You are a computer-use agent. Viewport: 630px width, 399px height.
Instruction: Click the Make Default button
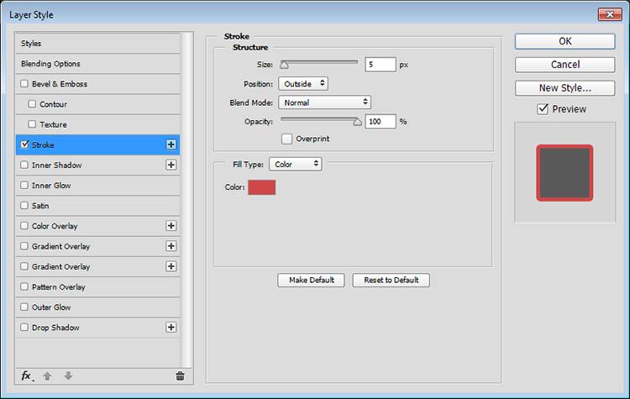pos(311,280)
